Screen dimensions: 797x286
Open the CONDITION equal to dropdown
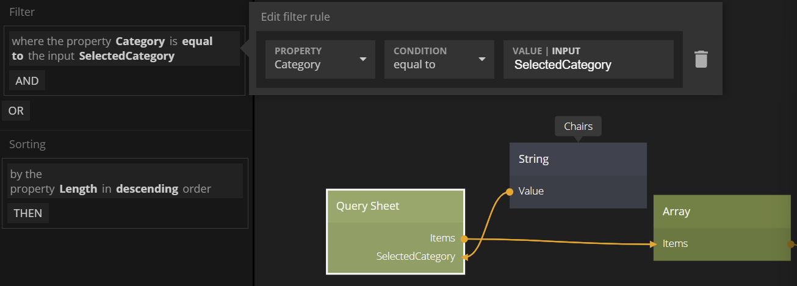click(x=439, y=59)
